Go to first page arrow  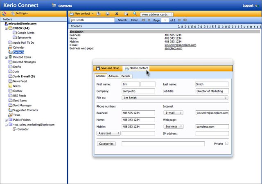click(x=143, y=20)
